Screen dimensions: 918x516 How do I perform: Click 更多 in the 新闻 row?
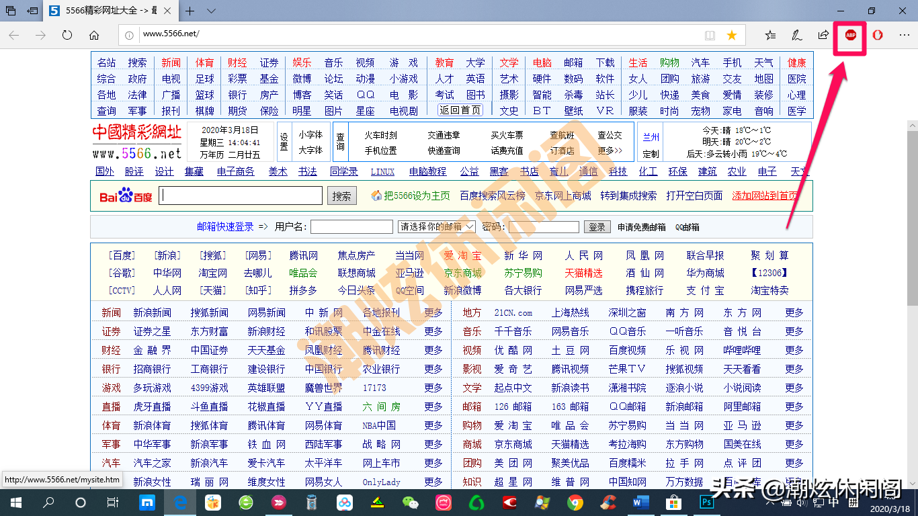[x=433, y=313]
